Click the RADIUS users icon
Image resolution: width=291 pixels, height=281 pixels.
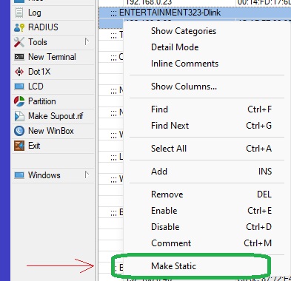click(x=19, y=27)
